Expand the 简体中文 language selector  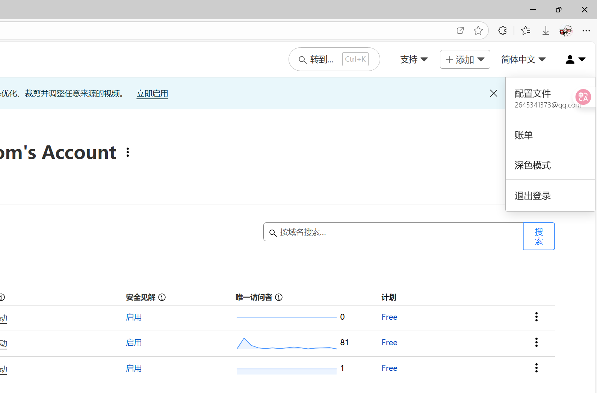(x=523, y=59)
